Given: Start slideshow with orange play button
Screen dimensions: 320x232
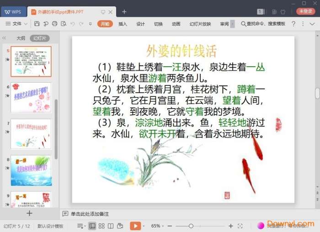Looking at the screenshot, I should 135,226.
